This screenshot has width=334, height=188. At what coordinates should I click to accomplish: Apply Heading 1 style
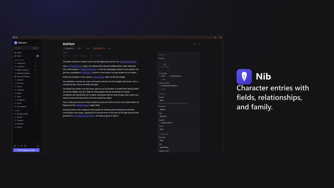click(74, 56)
